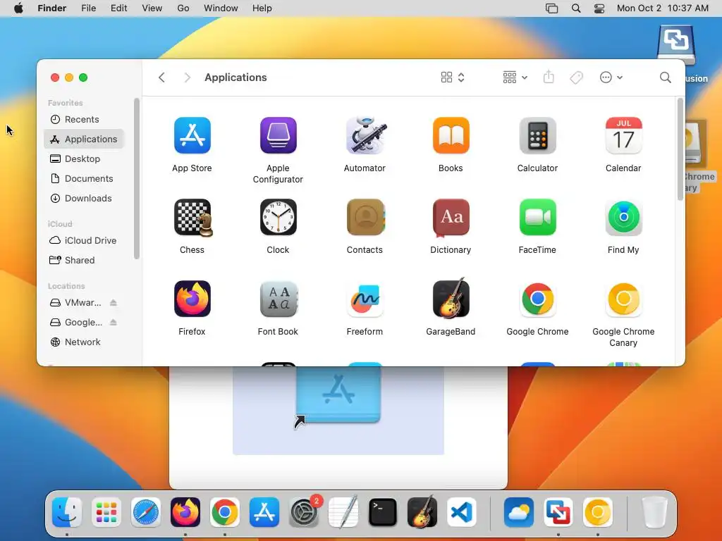Screen dimensions: 722x541
Task: Open Apple Configurator app icon
Action: pos(278,135)
